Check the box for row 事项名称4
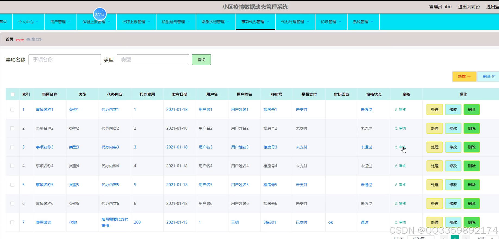 click(x=12, y=166)
